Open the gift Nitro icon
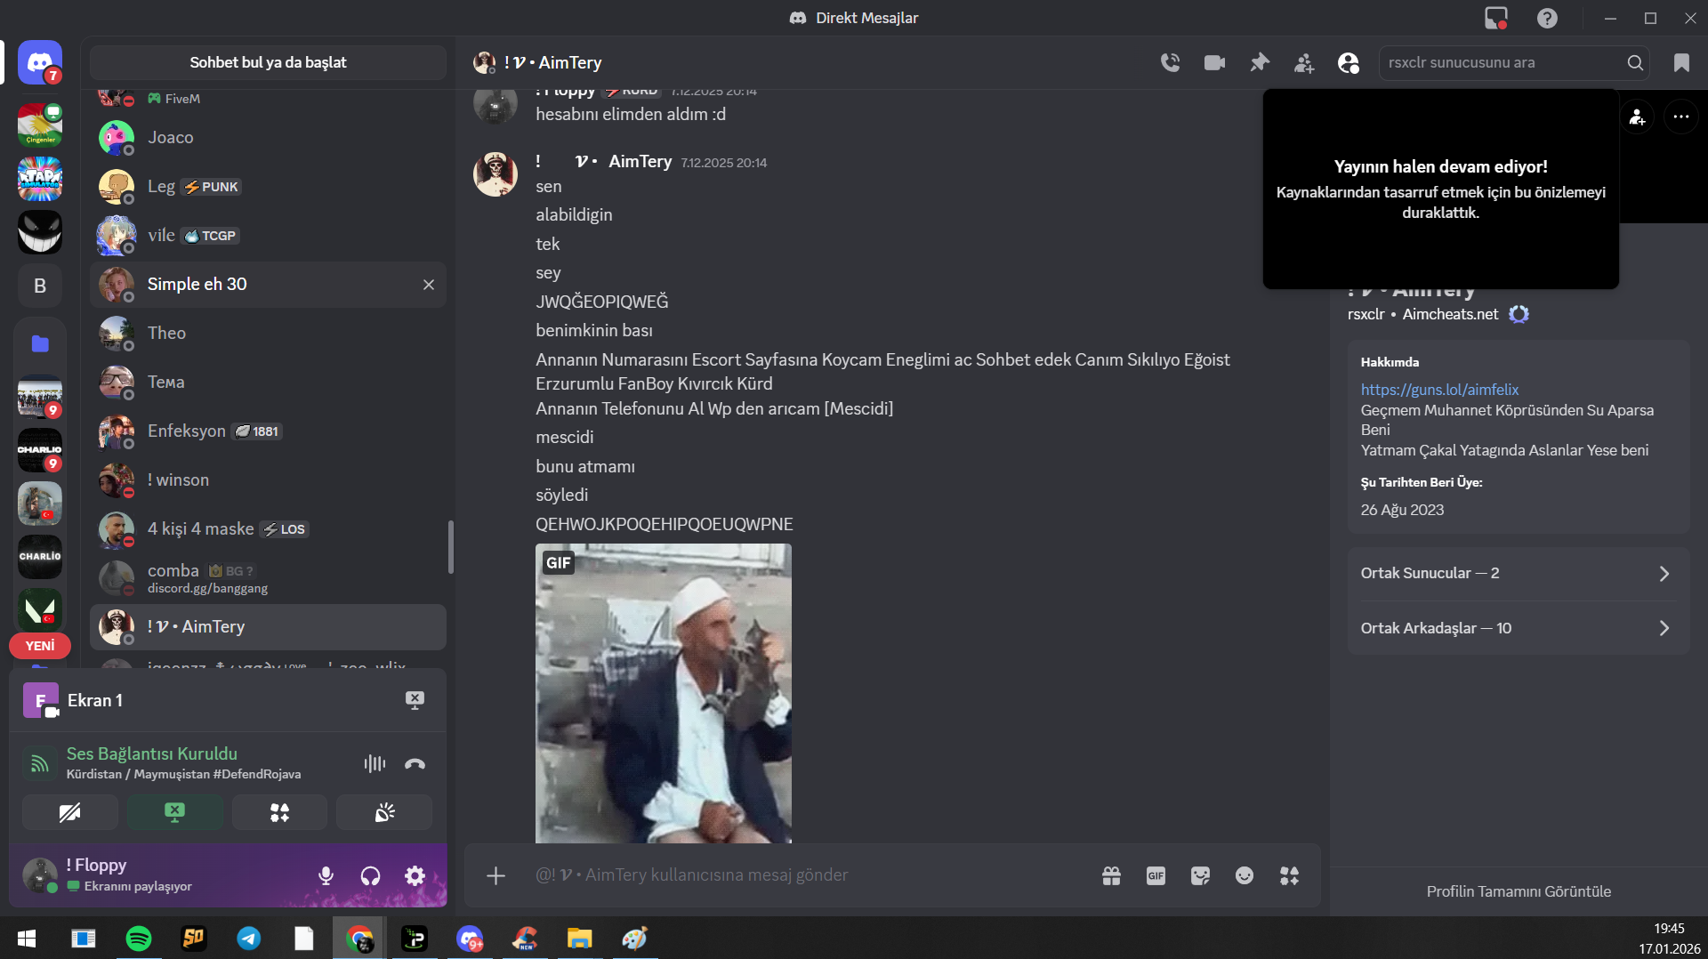This screenshot has height=959, width=1708. coord(1111,875)
